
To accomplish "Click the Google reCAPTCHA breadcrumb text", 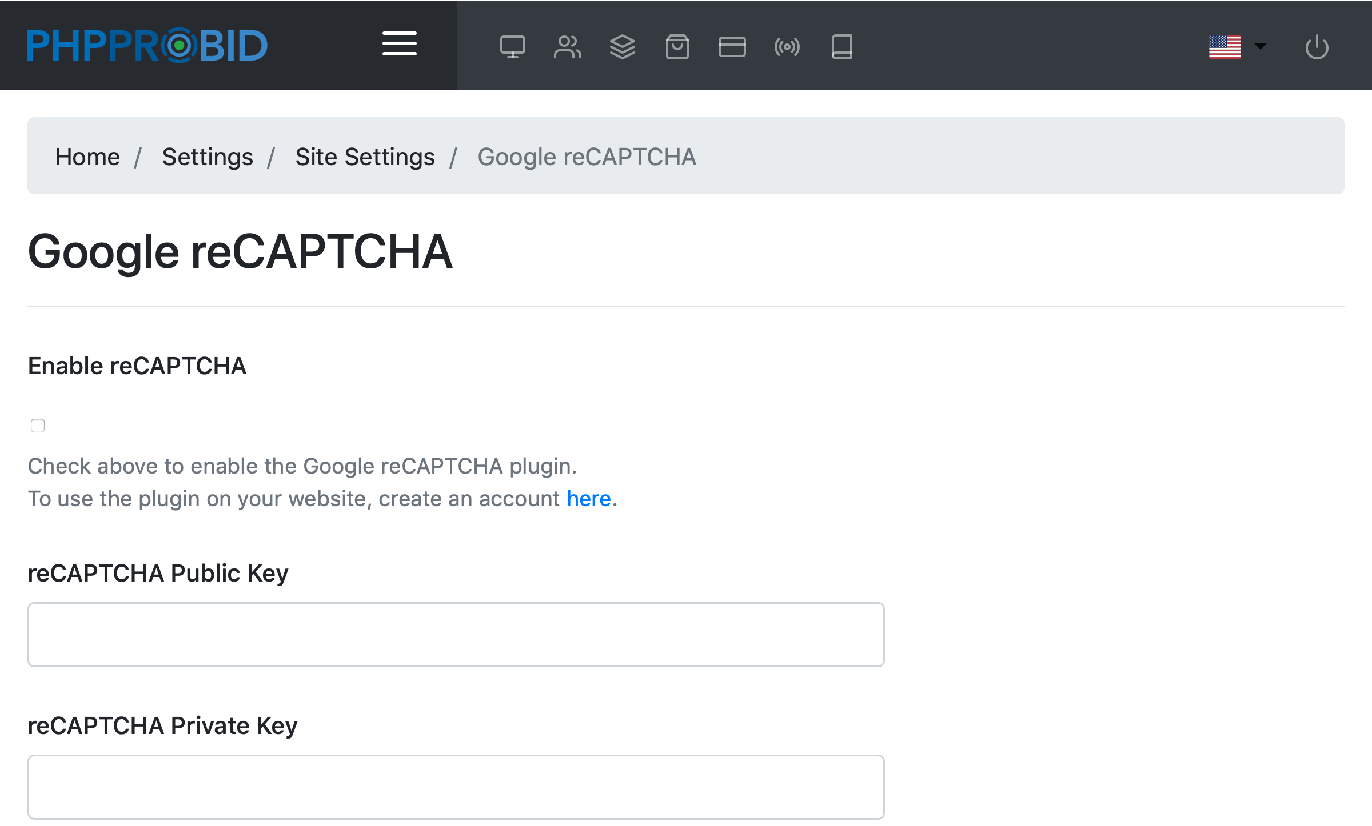I will (x=587, y=157).
